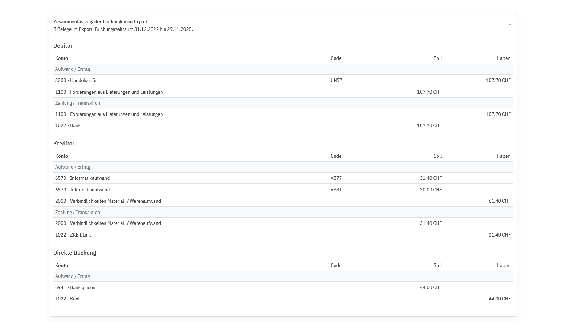Viewport: 567px width, 331px height.
Task: Click the Debitor section heading
Action: [63, 46]
